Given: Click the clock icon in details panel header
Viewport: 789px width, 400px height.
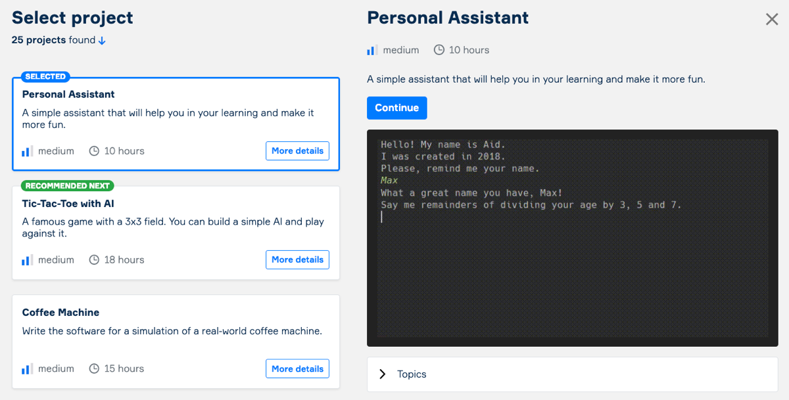Looking at the screenshot, I should [439, 51].
